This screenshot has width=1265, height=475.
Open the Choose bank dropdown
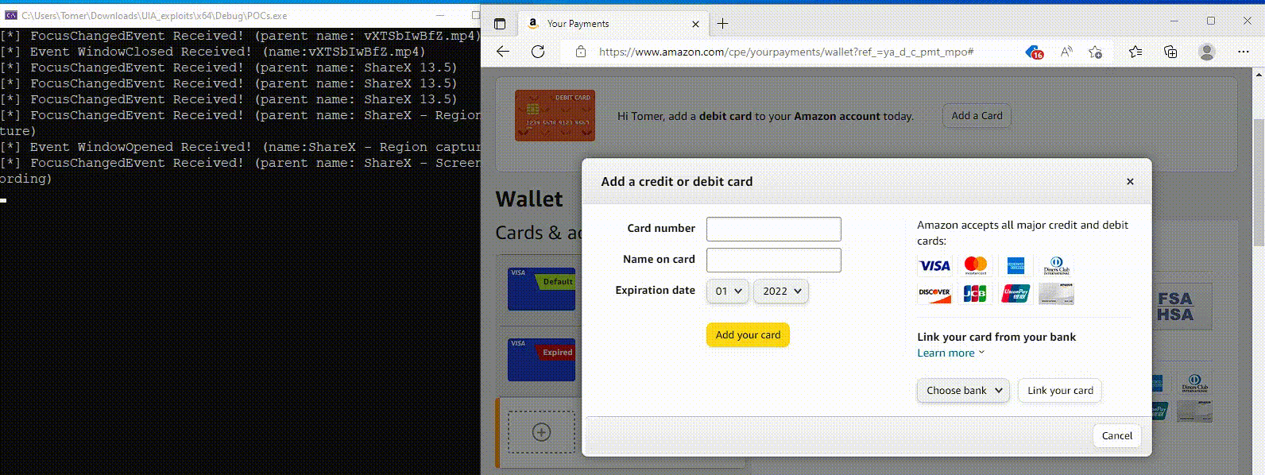[x=964, y=391]
